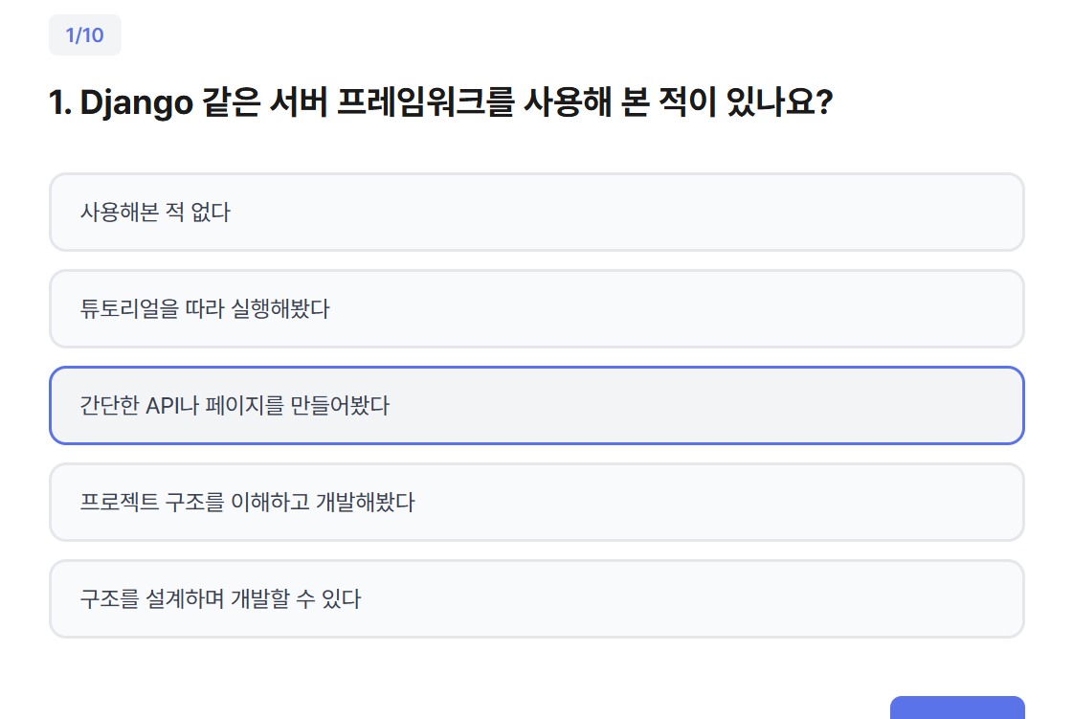Click the Django question heading text
Screen dimensions: 1073x719
point(440,103)
